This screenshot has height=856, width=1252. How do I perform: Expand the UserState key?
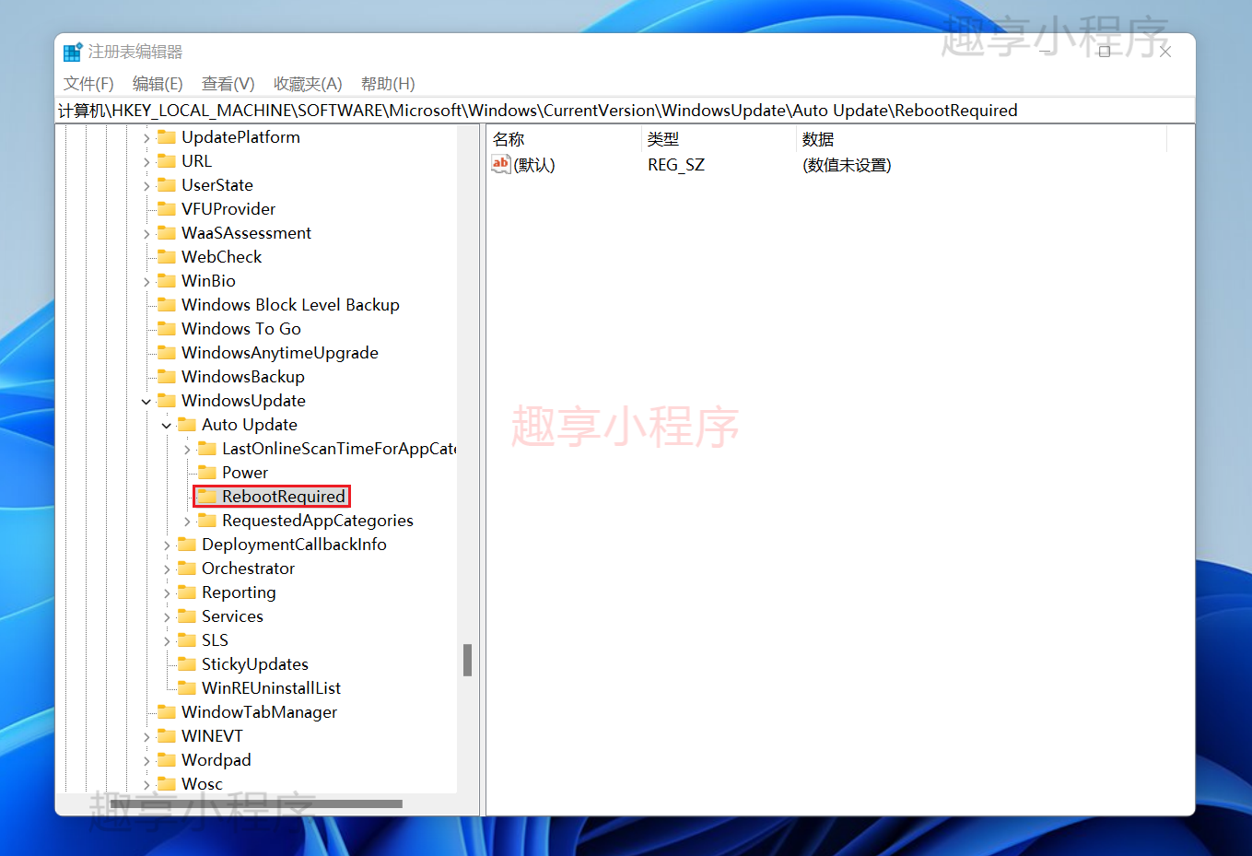[146, 186]
